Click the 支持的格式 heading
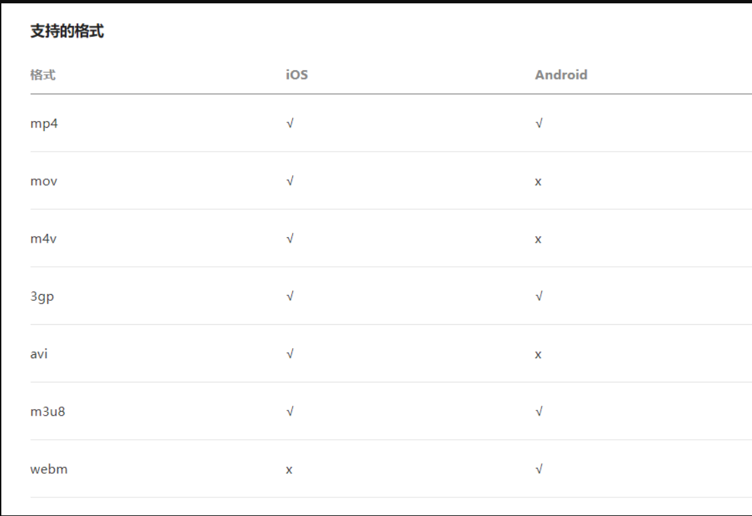This screenshot has width=752, height=516. point(67,31)
